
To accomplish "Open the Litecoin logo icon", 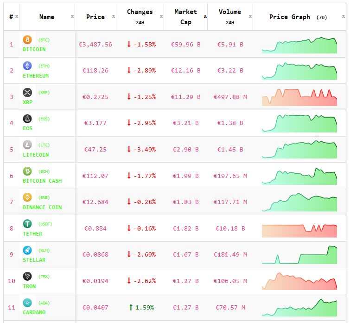I will [x=27, y=145].
